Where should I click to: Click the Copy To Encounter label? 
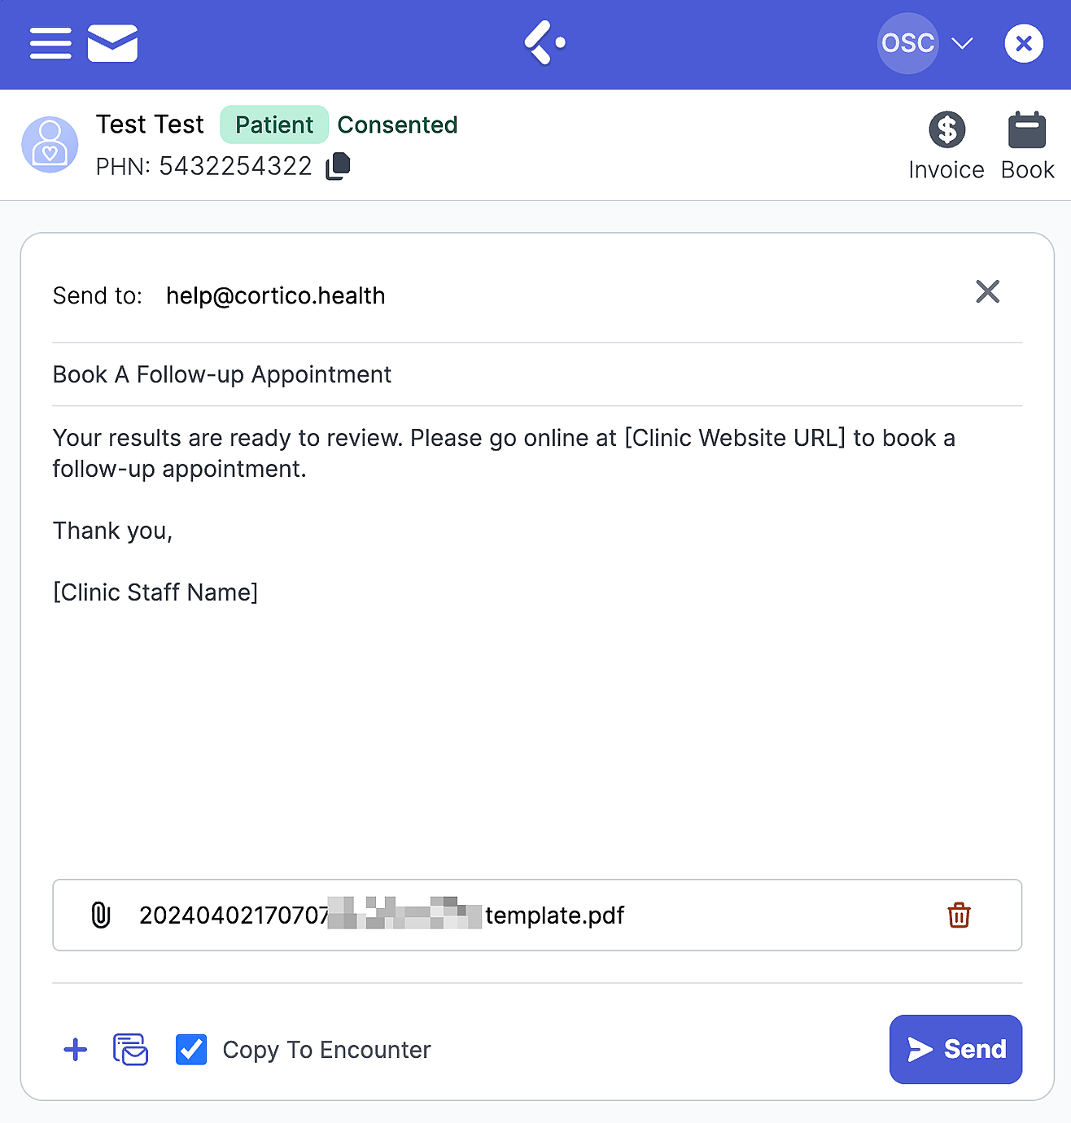point(327,1050)
